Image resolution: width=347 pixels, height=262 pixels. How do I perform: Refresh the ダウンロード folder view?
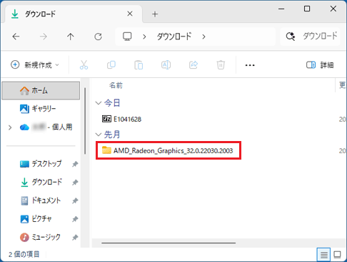98,37
